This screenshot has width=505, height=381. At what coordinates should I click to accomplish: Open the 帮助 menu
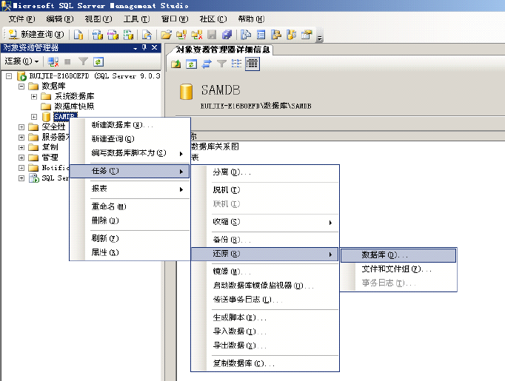coord(251,19)
